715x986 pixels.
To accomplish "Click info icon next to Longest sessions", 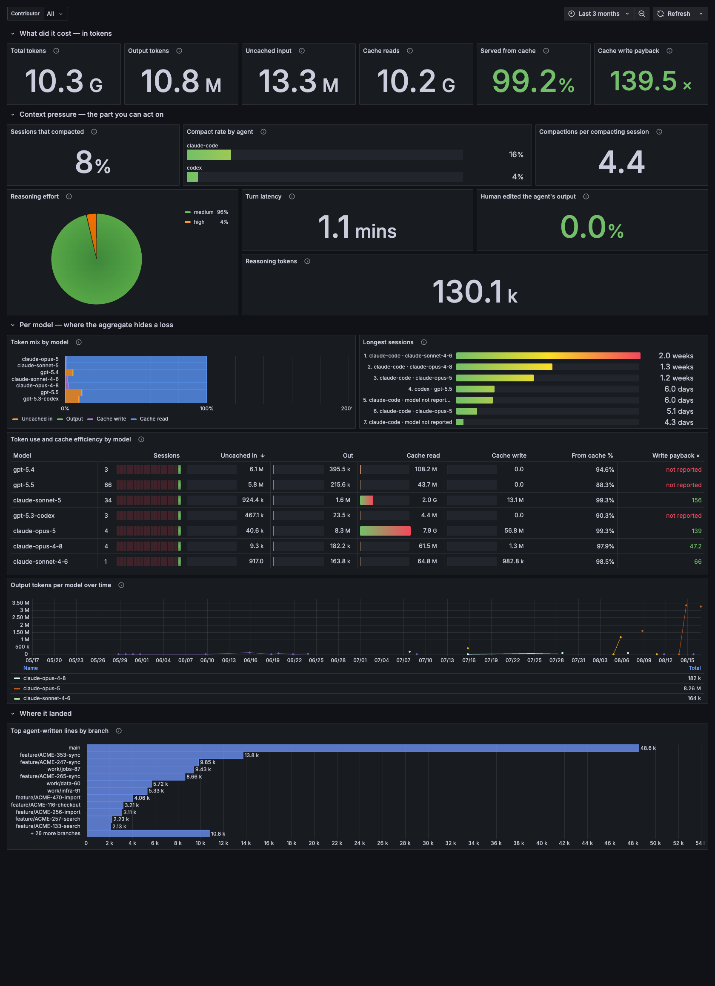I will click(x=424, y=342).
